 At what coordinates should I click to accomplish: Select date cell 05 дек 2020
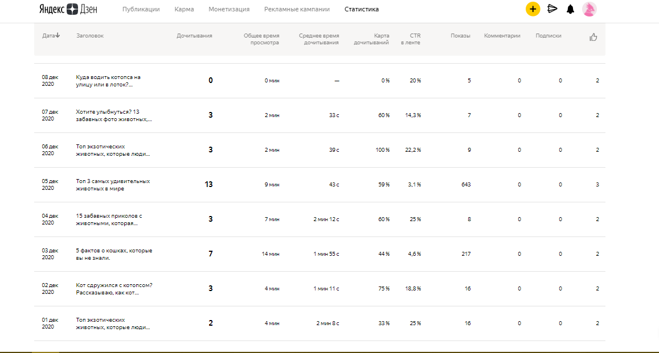50,185
